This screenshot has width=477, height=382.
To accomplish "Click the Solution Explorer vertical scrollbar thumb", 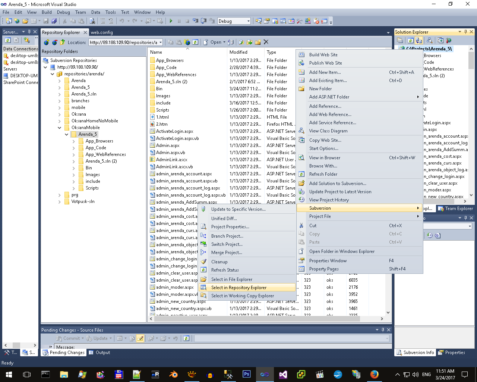I will coord(471,60).
